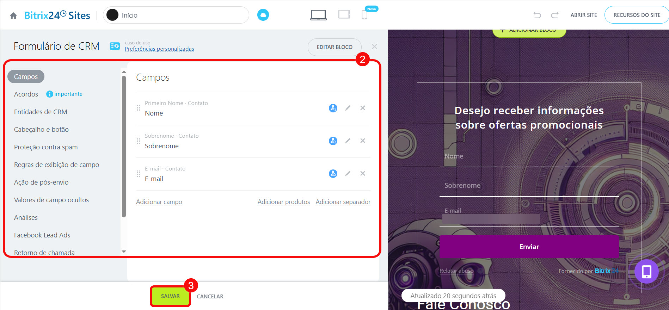Open Acordos section in sidebar

pos(26,94)
